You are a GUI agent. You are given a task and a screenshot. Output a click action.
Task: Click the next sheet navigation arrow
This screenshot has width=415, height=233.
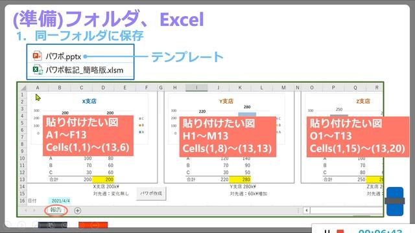coord(34,210)
